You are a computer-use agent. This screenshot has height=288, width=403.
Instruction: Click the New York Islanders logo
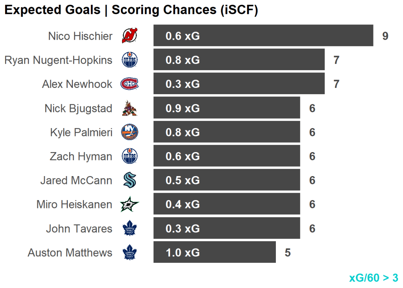[x=129, y=132]
